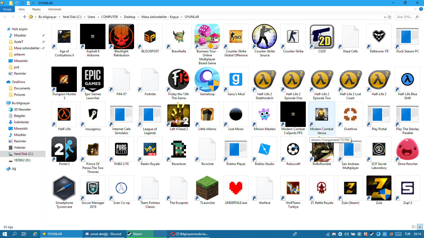The width and height of the screenshot is (424, 238).
Task: Open the Paylaş ribbon tab
Action: click(x=37, y=9)
